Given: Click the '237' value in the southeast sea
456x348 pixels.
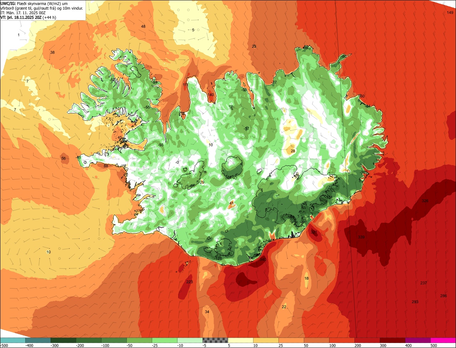Looking at the screenshot, I should 424,283.
